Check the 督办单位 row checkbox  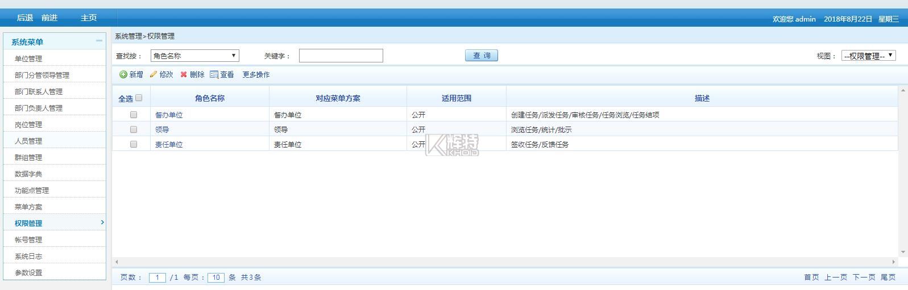pyautogui.click(x=134, y=115)
